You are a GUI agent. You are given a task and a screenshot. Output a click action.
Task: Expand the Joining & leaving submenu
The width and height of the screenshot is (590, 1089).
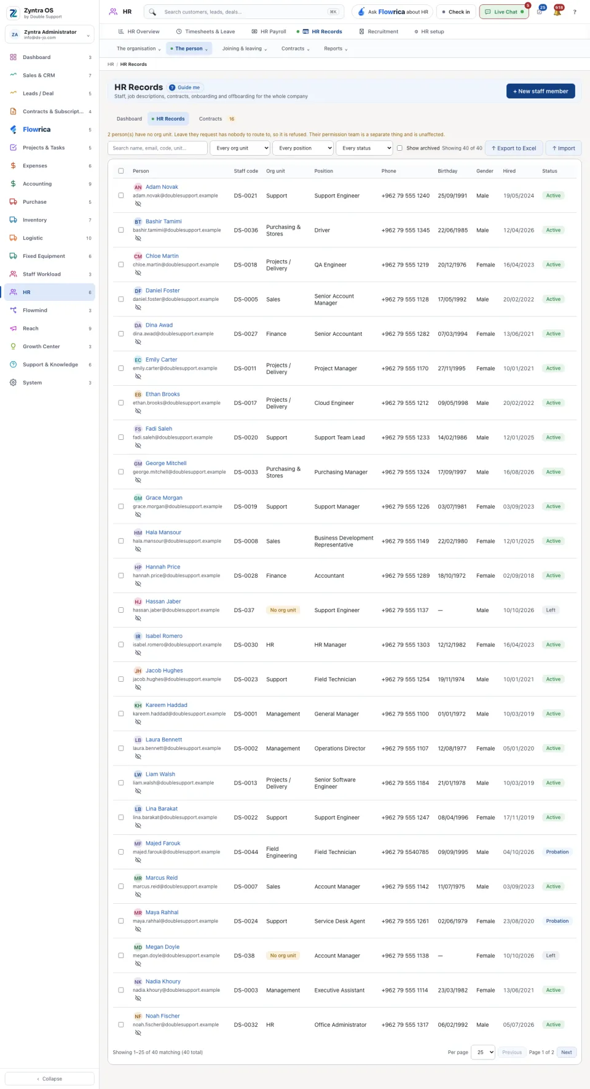pyautogui.click(x=245, y=49)
